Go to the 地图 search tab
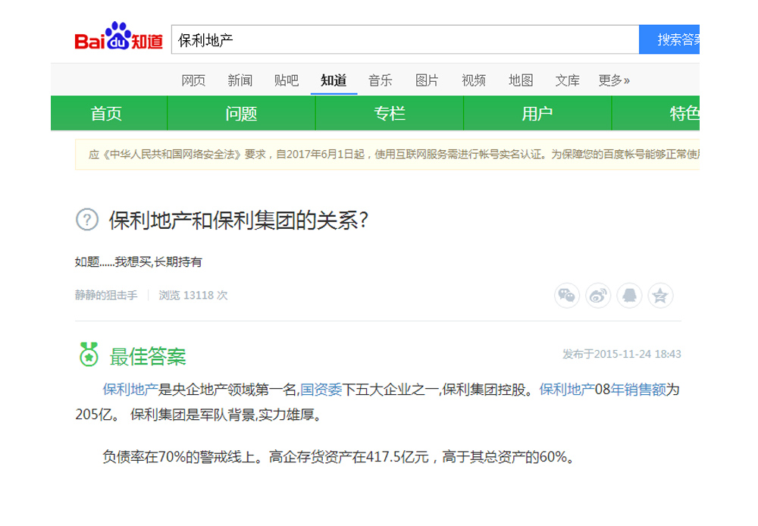758x526 pixels. (521, 80)
